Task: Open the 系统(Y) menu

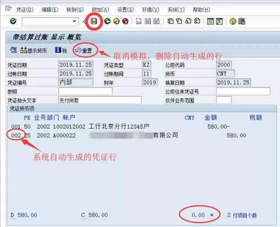Action: point(176,9)
